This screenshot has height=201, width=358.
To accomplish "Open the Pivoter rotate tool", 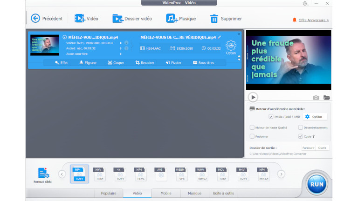I will pos(173,63).
